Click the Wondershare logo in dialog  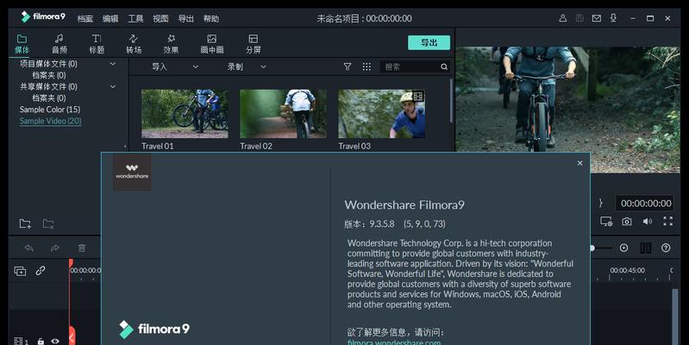[x=132, y=172]
